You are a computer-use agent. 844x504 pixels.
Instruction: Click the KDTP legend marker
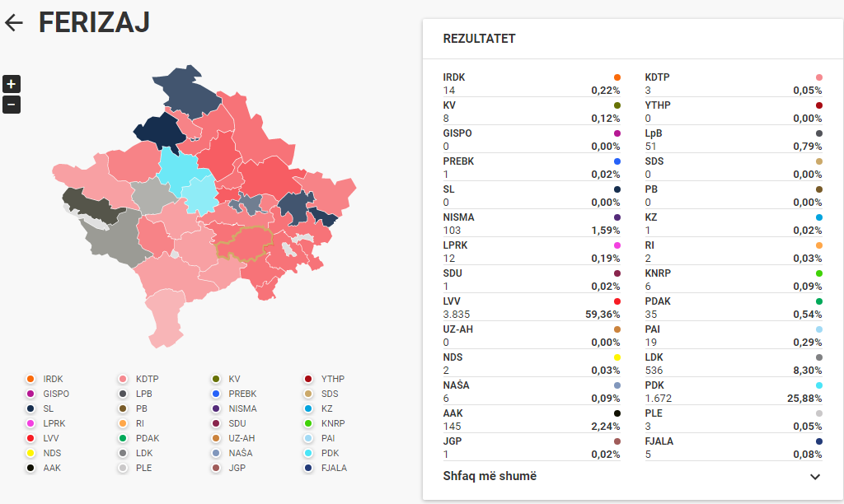[x=124, y=379]
